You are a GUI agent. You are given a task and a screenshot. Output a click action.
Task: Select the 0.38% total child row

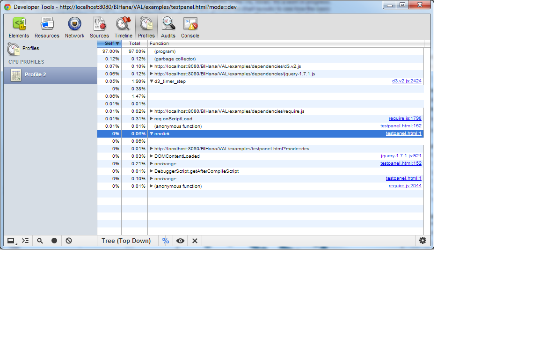260,89
